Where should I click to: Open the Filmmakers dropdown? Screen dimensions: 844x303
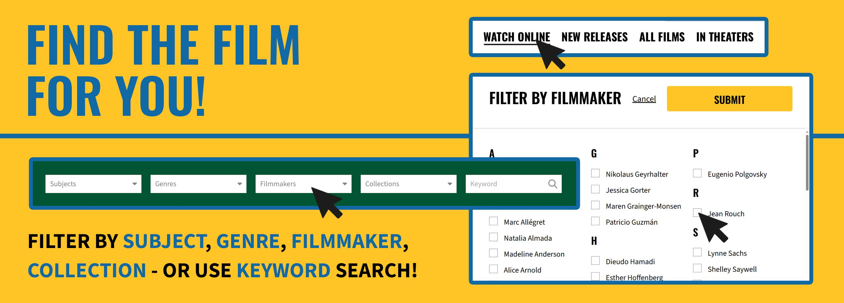[x=303, y=184]
